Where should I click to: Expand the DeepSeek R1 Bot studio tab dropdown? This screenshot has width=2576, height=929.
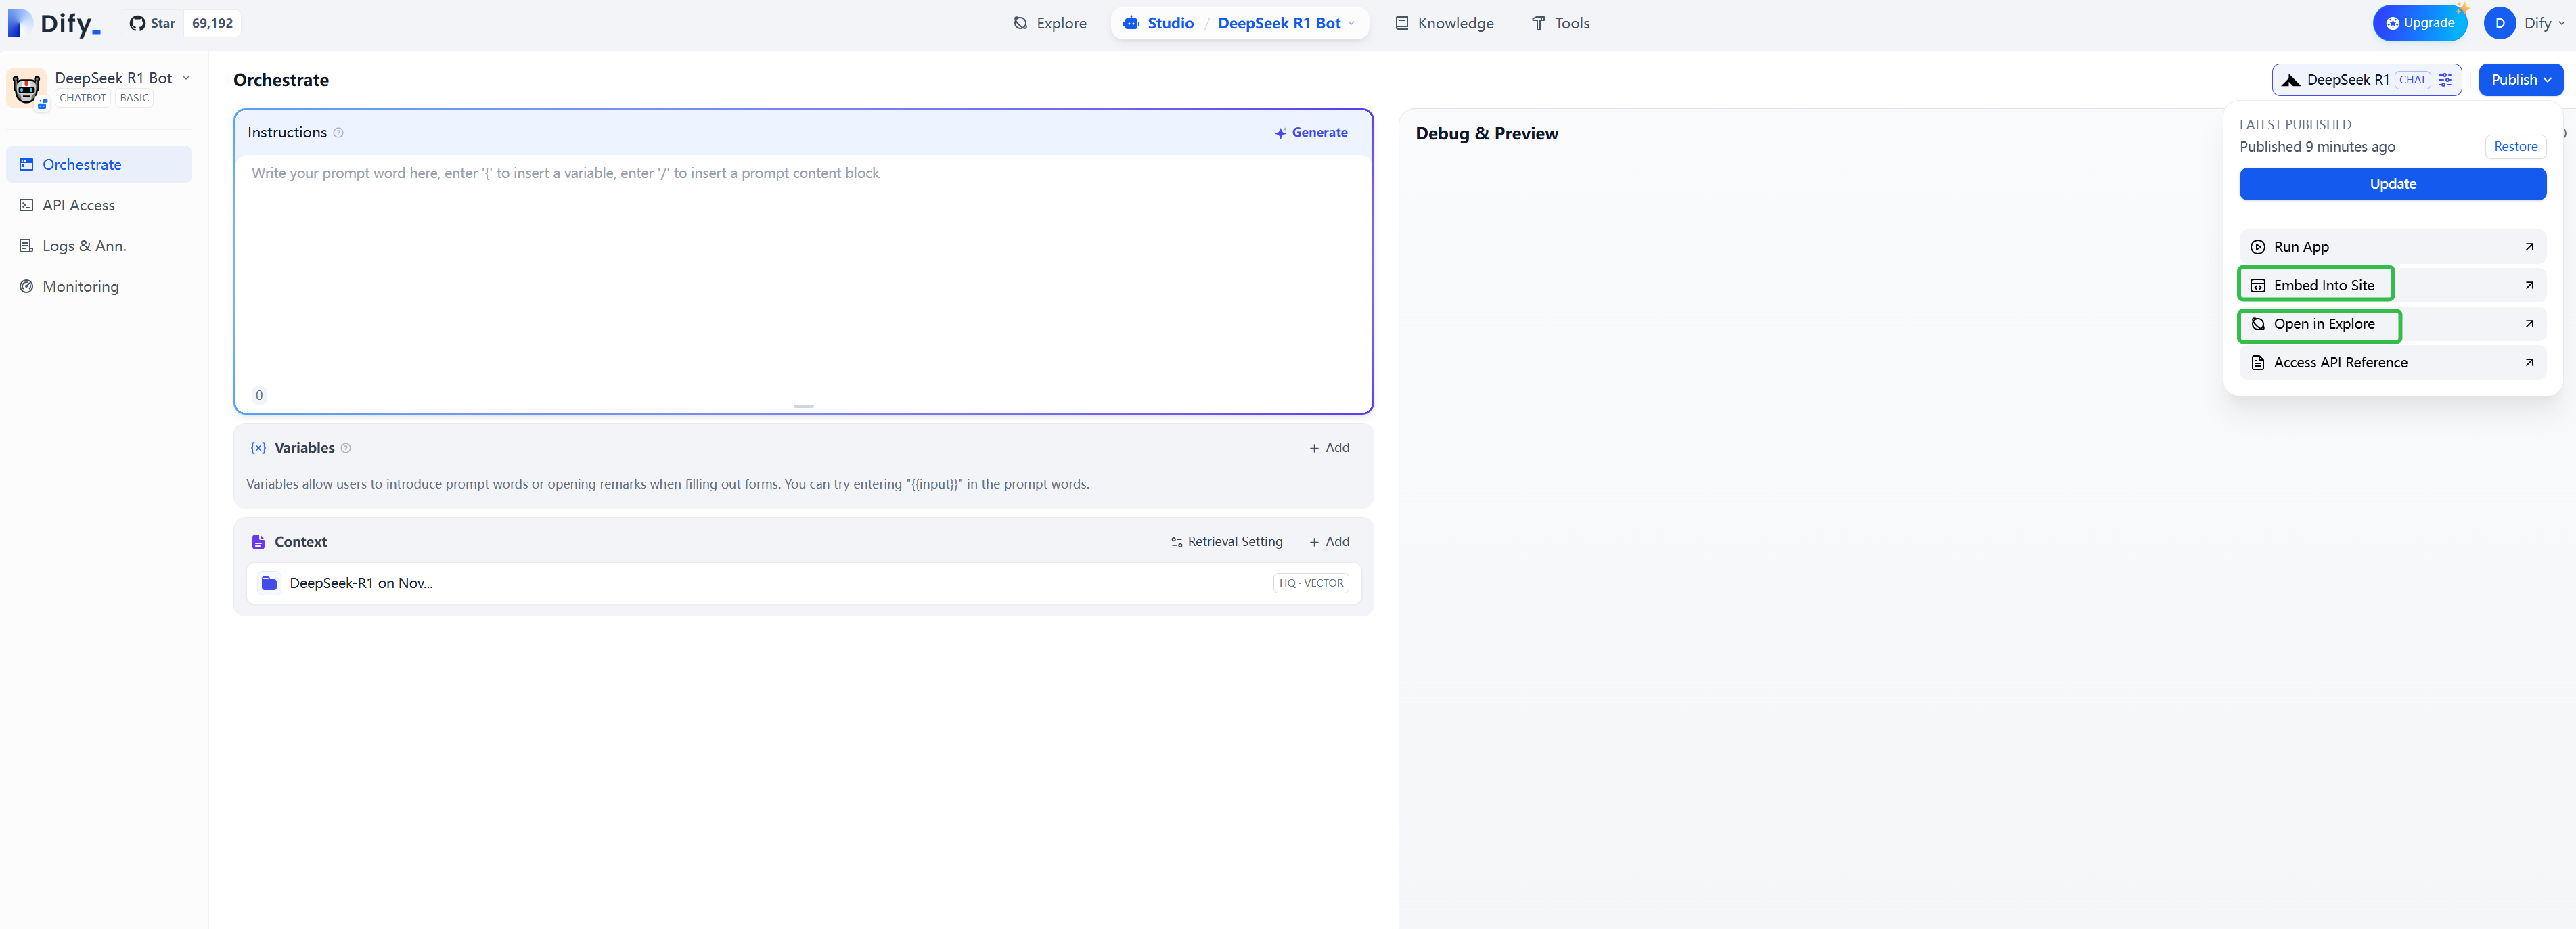(1351, 23)
